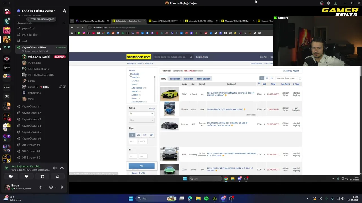Click the min TL price field
The height and width of the screenshot is (203, 362).
tap(133, 141)
